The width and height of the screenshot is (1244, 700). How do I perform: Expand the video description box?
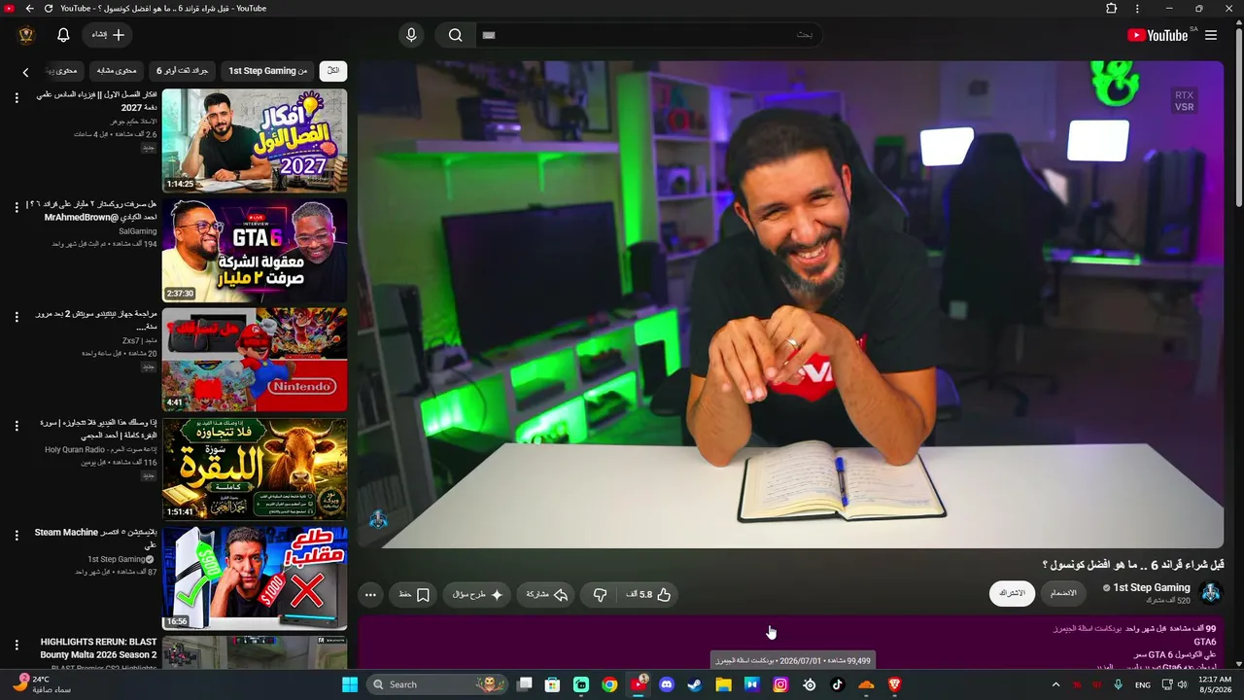(x=790, y=642)
